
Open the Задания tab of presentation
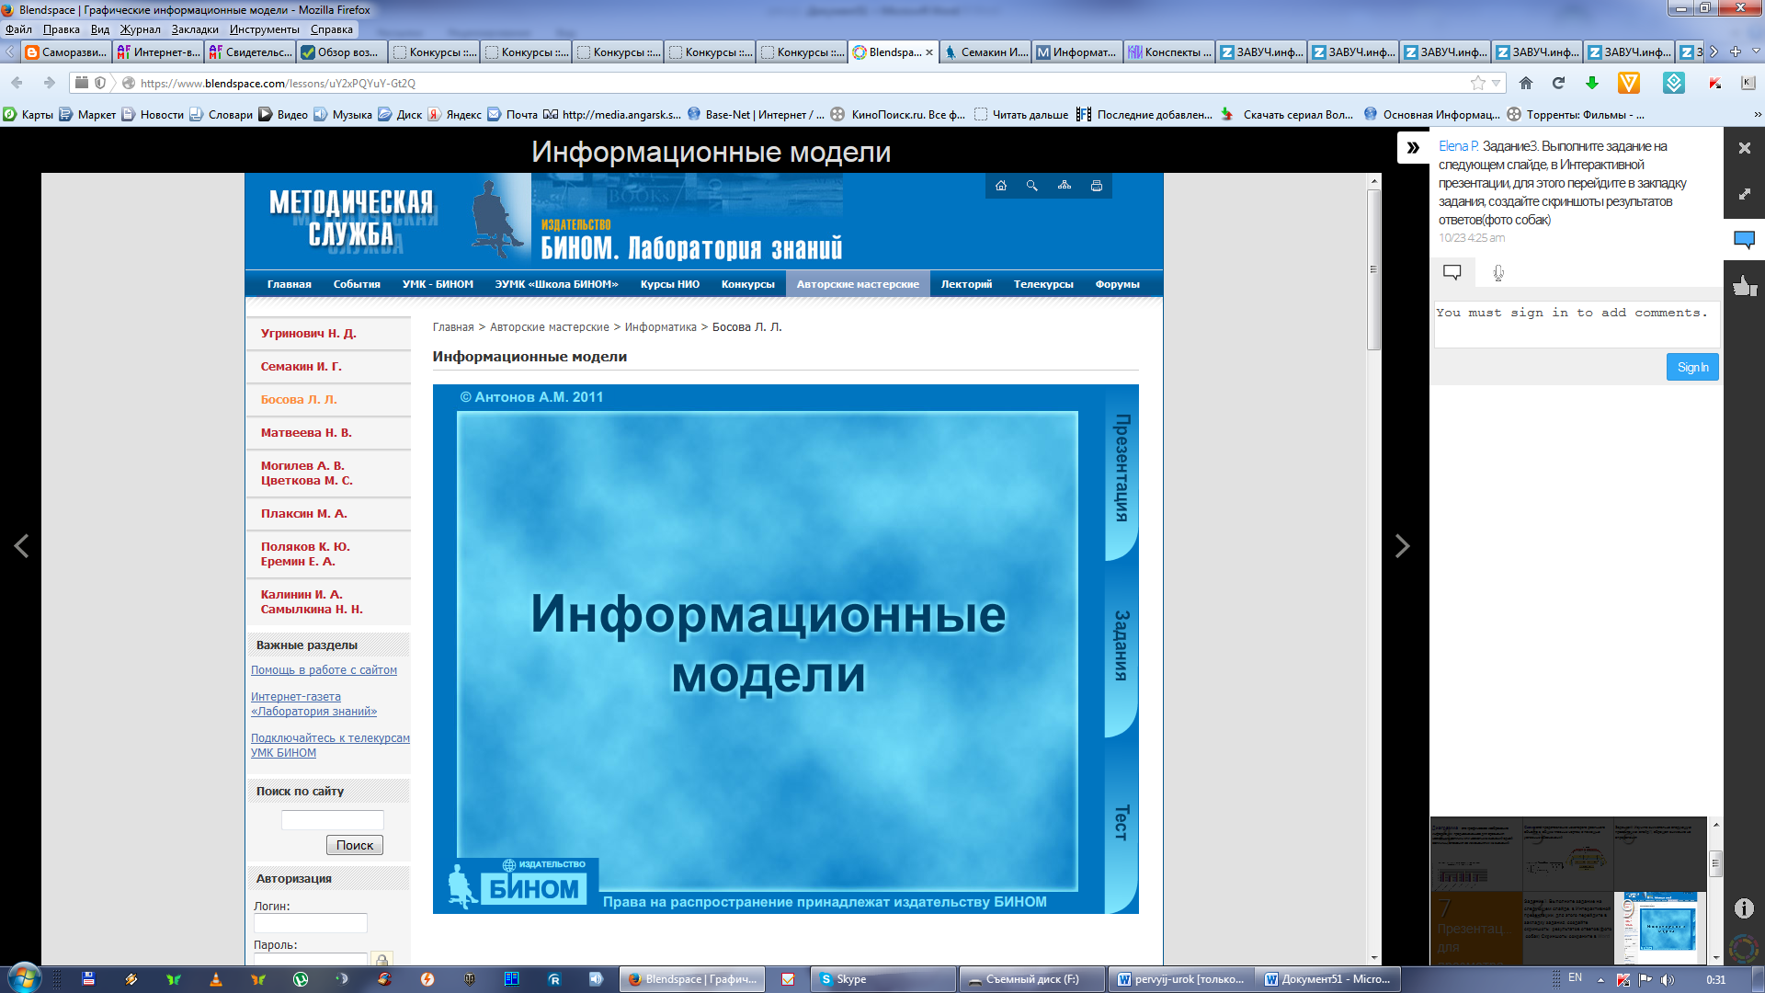(1122, 645)
